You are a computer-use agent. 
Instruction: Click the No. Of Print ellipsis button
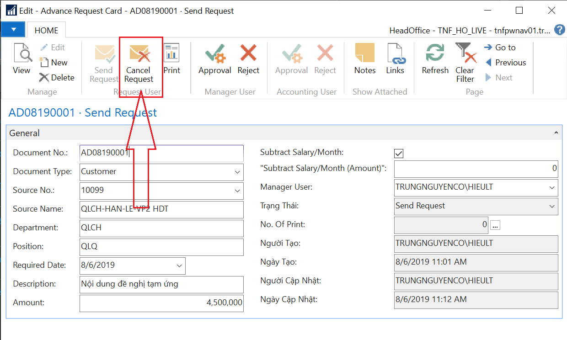tap(496, 225)
